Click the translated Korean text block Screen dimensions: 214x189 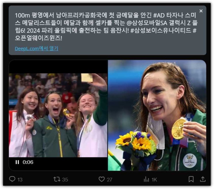106,27
